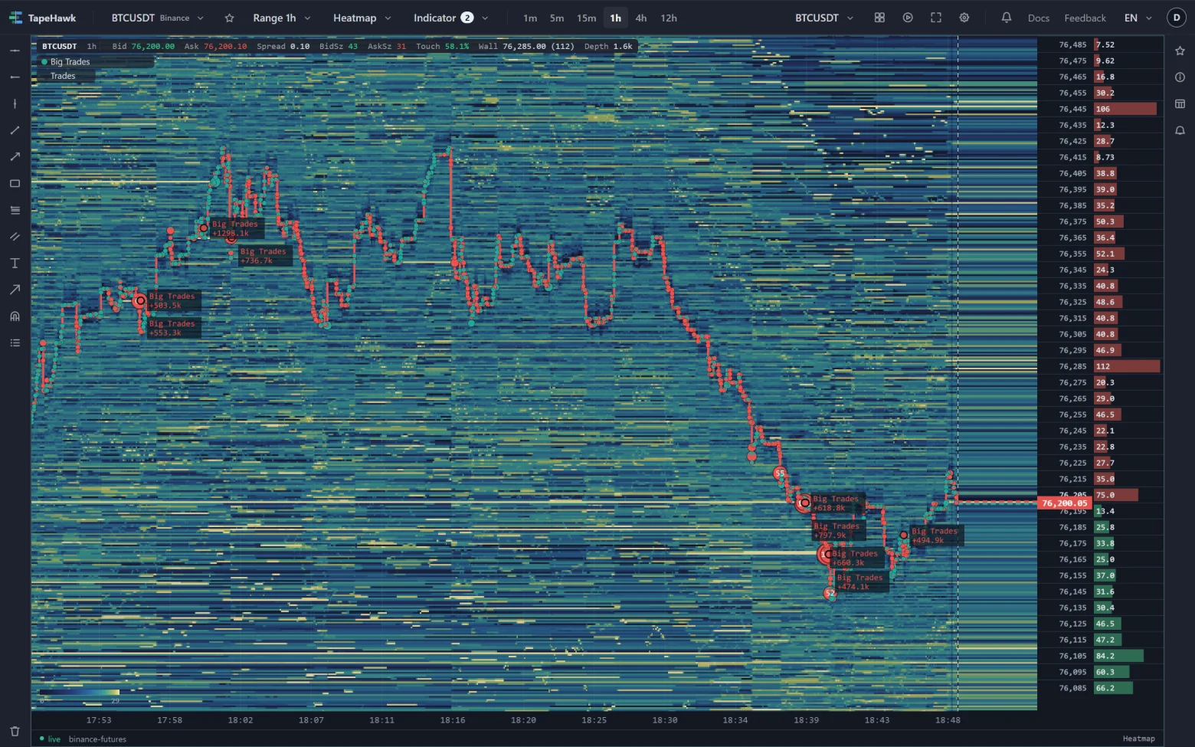Select the parallel channel tool
This screenshot has width=1195, height=747.
15,237
